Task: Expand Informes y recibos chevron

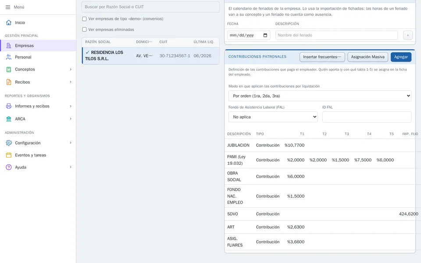Action: pyautogui.click(x=71, y=106)
